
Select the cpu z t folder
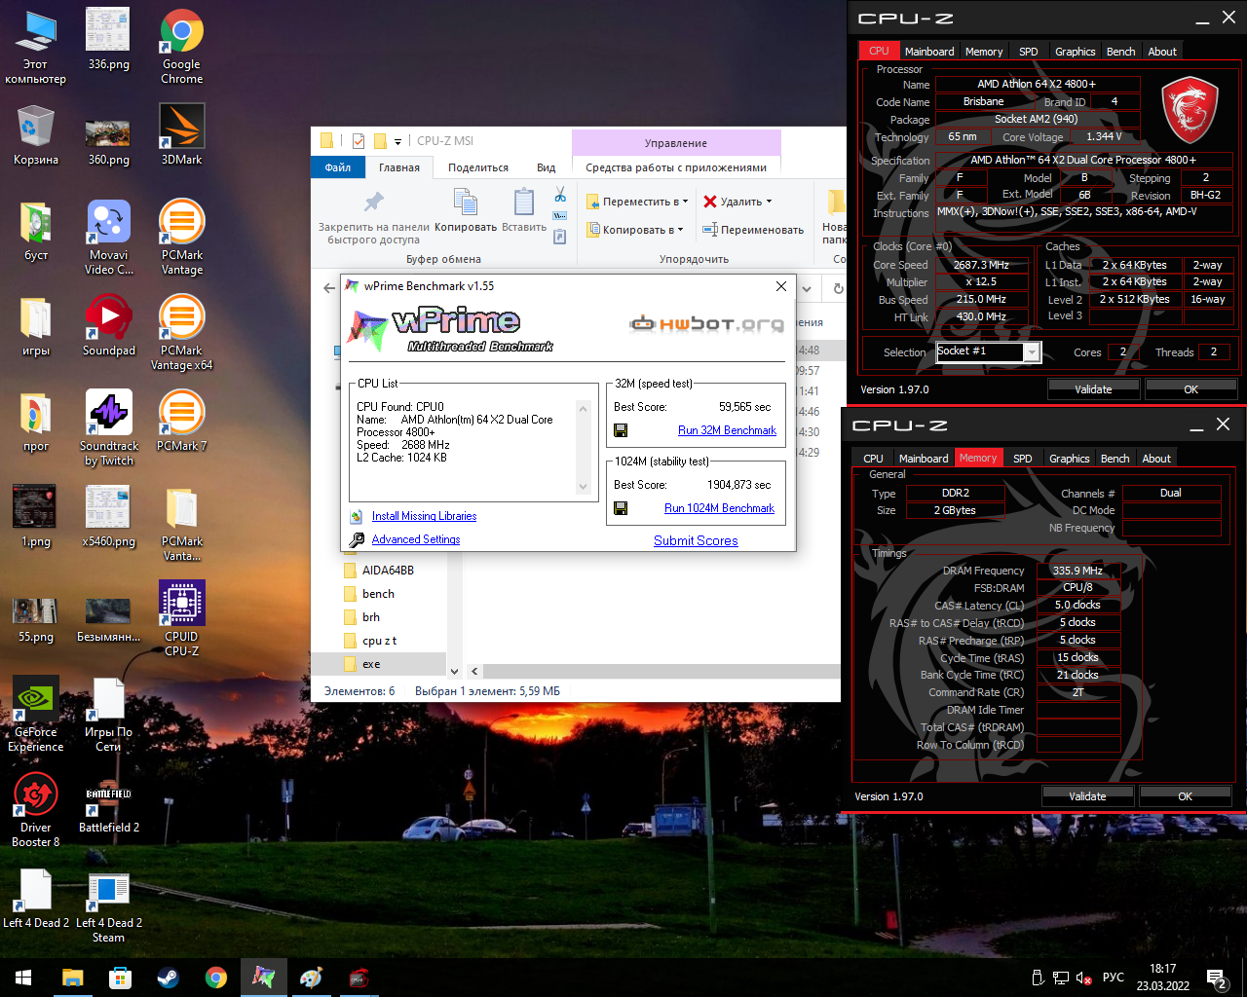(379, 641)
